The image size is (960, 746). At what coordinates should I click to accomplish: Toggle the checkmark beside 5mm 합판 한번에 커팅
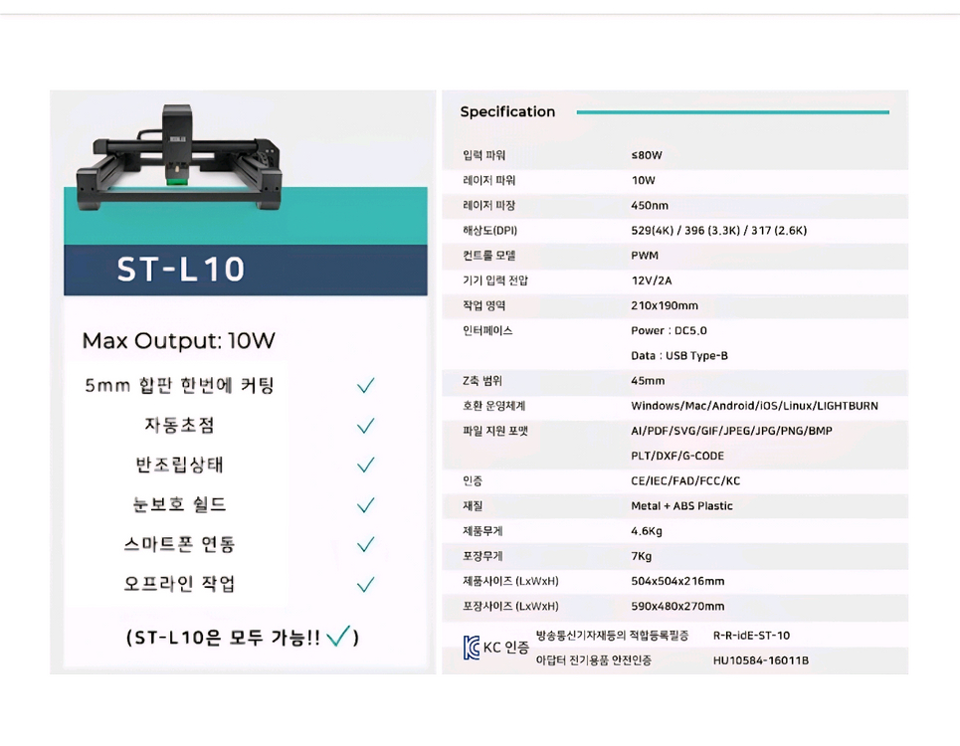point(365,385)
